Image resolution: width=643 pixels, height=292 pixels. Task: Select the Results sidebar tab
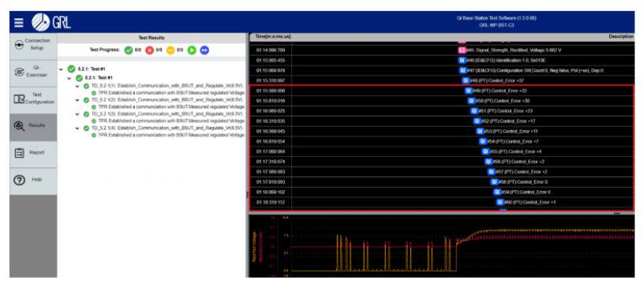[33, 125]
